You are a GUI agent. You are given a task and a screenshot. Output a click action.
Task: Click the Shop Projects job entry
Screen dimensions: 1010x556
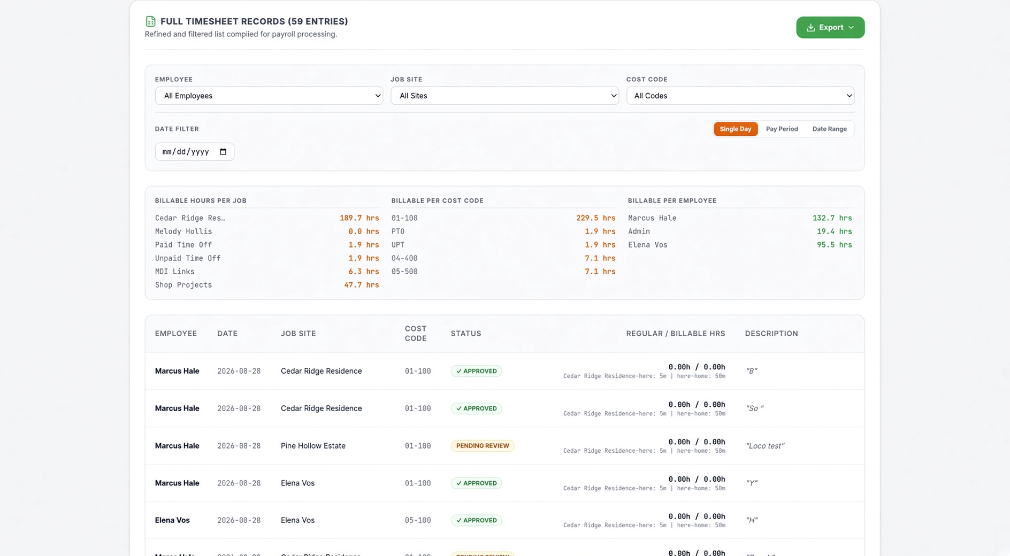click(183, 285)
